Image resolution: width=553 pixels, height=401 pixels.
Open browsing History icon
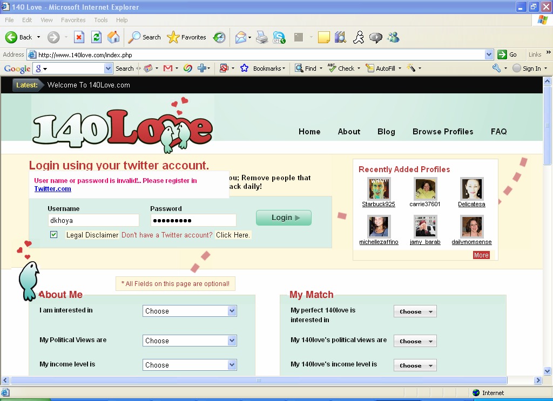tap(219, 37)
